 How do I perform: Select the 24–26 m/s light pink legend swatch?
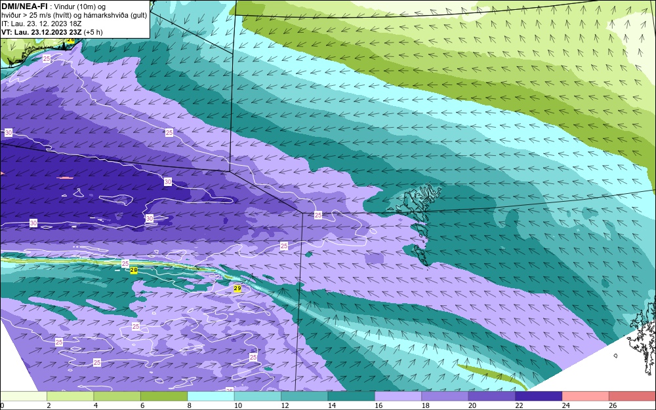tap(586, 396)
